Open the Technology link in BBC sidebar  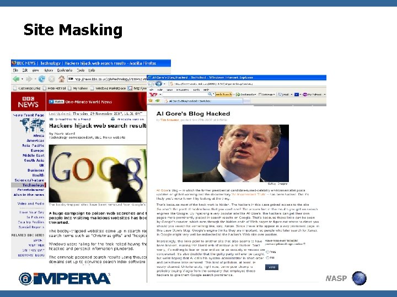pos(33,185)
